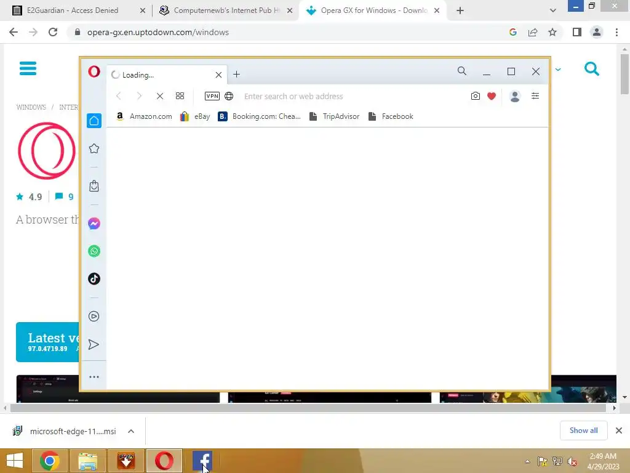The height and width of the screenshot is (473, 630).
Task: Open Facebook taskbar icon
Action: coord(202,461)
